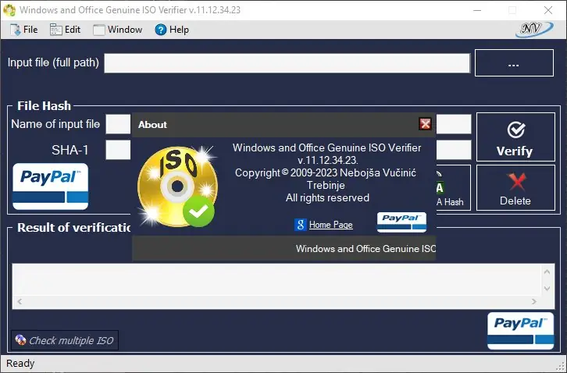The width and height of the screenshot is (567, 373).
Task: Click the Verify button
Action: (x=515, y=137)
